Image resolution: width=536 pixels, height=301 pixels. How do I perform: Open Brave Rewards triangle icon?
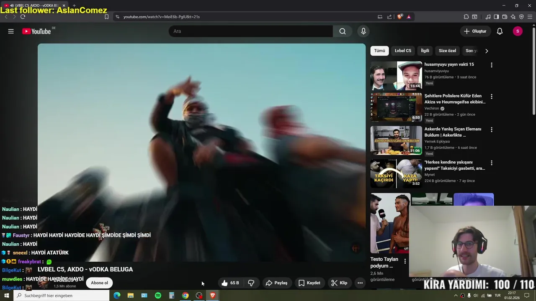click(x=409, y=17)
